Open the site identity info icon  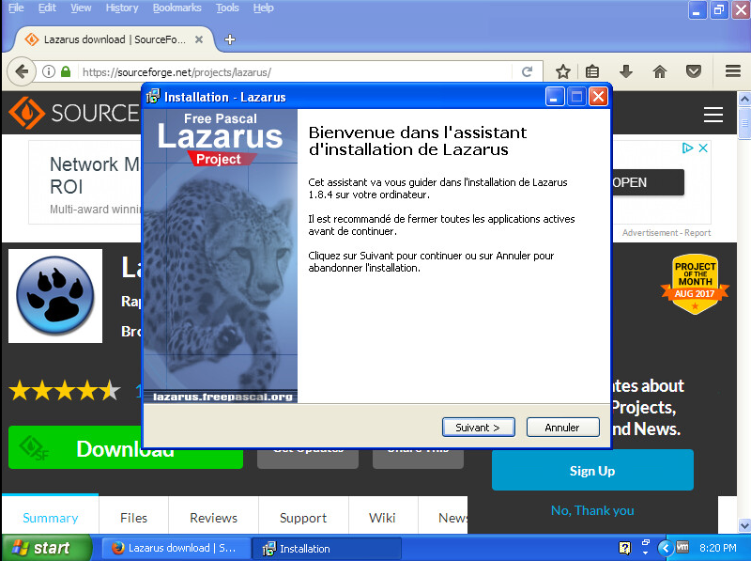[49, 72]
